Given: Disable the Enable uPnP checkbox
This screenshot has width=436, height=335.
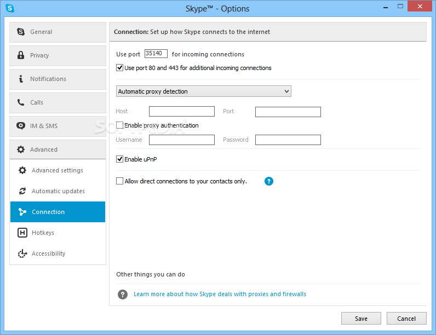Looking at the screenshot, I should (x=119, y=159).
